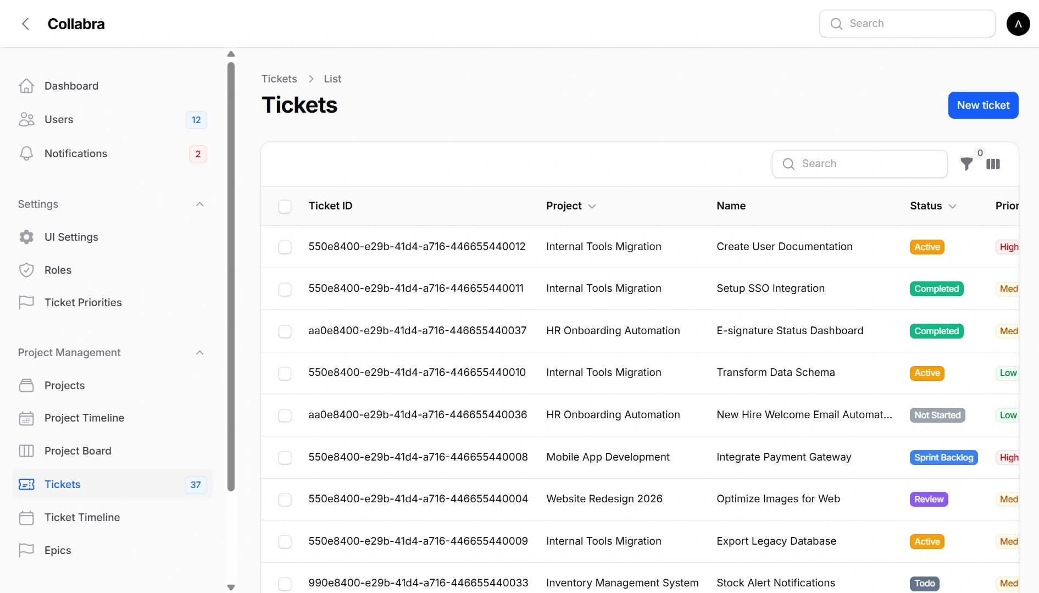Check the Export Legacy Database row checkbox
This screenshot has width=1039, height=593.
285,541
